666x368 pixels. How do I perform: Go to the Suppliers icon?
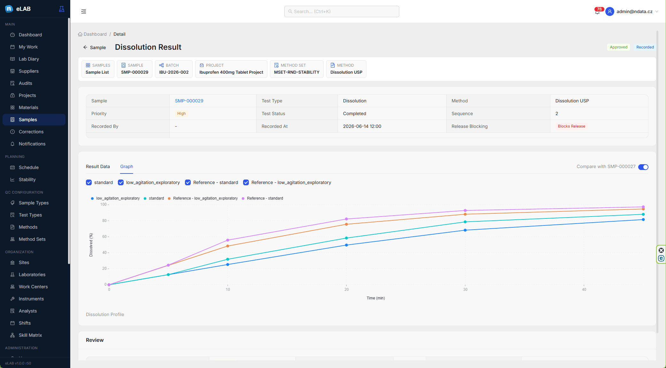click(12, 71)
